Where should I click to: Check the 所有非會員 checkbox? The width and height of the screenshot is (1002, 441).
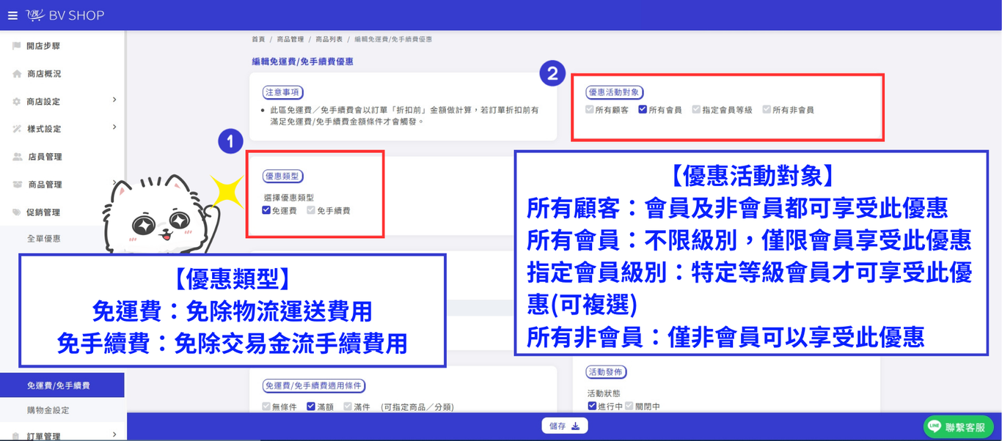(767, 110)
